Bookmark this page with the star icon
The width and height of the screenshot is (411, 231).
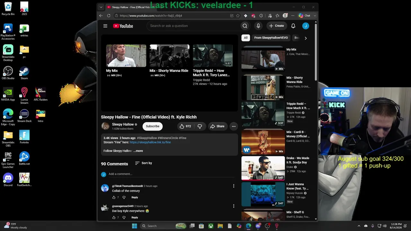click(238, 16)
